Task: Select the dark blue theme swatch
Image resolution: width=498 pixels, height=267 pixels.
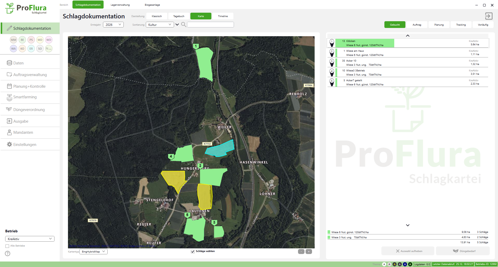Action: [405, 264]
